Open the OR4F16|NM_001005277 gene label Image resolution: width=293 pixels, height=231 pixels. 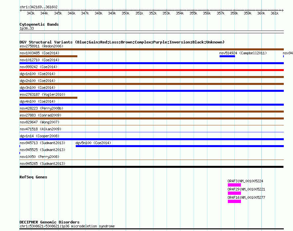coord(246,197)
